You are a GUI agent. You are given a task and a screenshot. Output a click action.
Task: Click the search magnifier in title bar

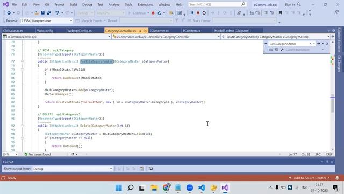point(243,4)
